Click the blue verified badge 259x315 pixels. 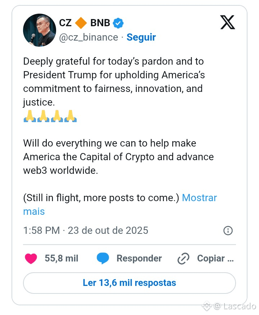tap(118, 23)
